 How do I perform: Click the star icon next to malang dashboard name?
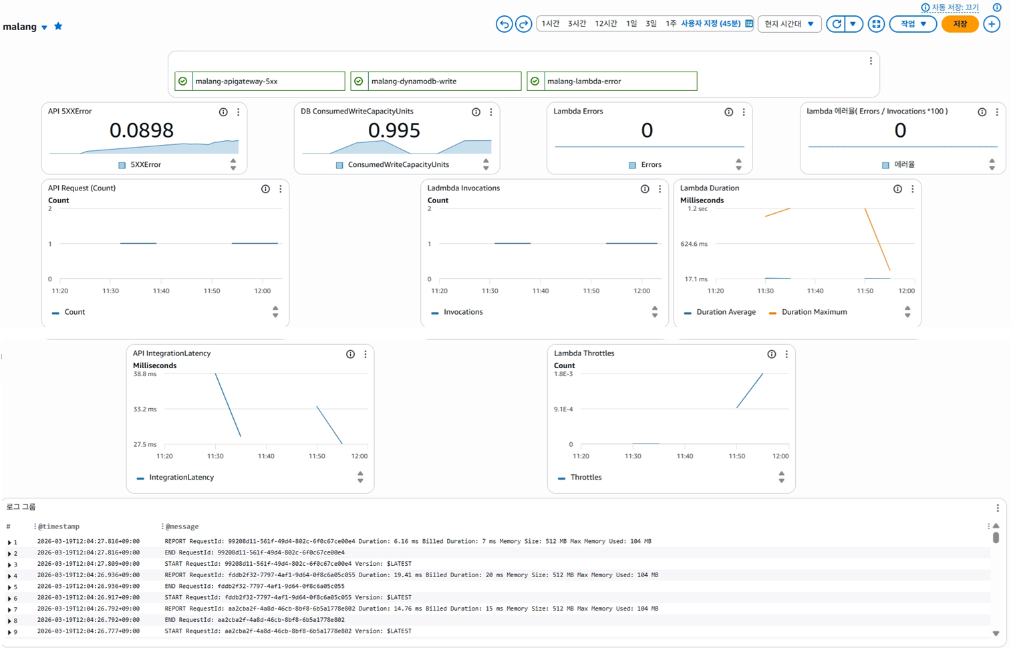point(58,26)
